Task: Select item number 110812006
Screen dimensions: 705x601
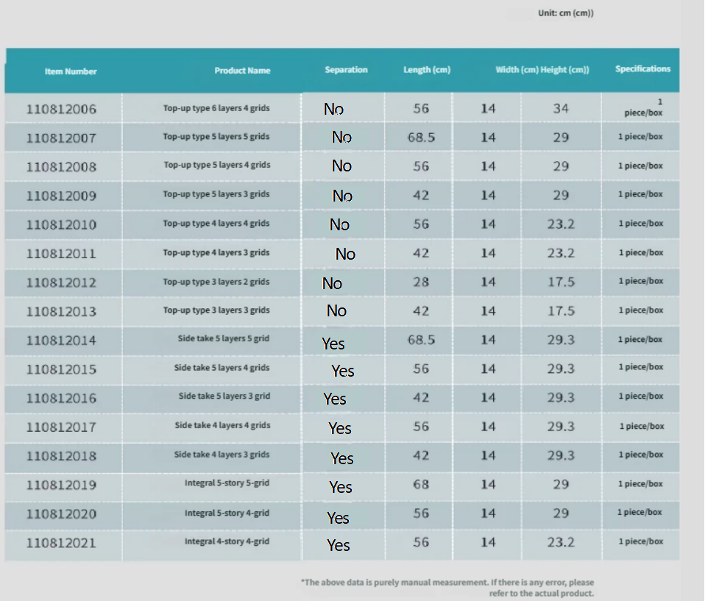Action: tap(61, 110)
